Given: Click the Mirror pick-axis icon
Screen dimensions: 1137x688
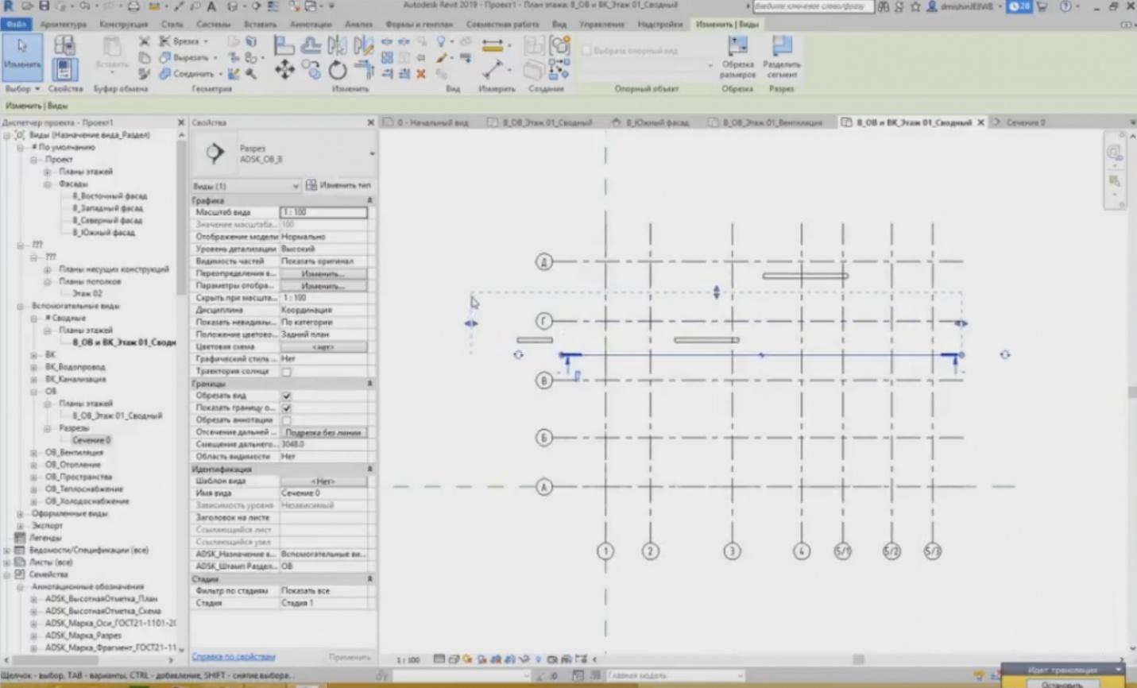Looking at the screenshot, I should click(338, 45).
